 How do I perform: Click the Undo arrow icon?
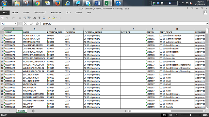[7, 18]
